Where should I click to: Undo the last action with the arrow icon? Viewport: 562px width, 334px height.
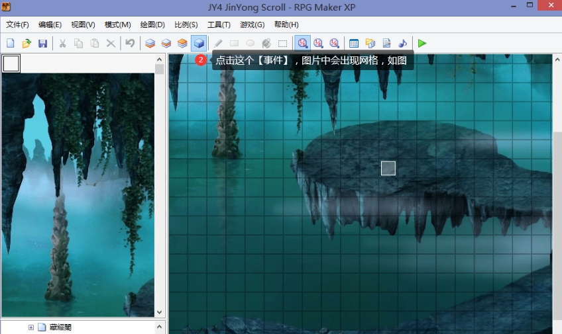click(130, 43)
